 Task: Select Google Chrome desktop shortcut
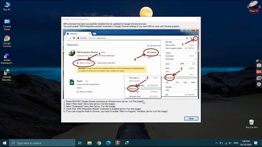coord(7,41)
